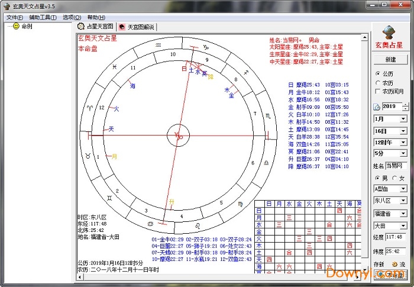Decrease the year with the down stepper arrow
Image resolution: width=414 pixels, height=287 pixels.
pos(405,109)
